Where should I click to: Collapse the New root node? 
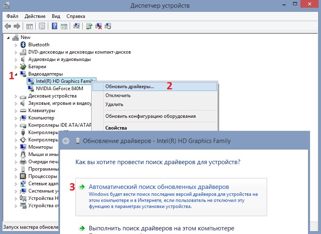(x=8, y=38)
